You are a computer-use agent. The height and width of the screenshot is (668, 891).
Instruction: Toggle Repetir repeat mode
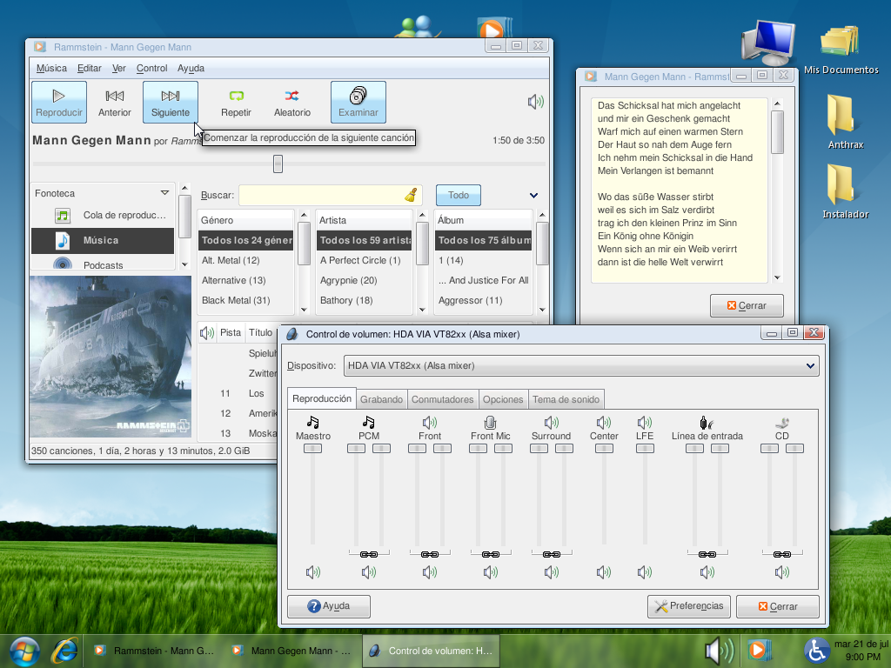pos(236,103)
